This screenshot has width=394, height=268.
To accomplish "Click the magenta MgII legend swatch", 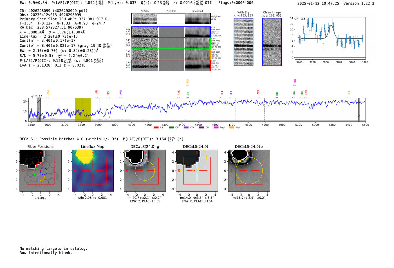I will pos(216,127).
